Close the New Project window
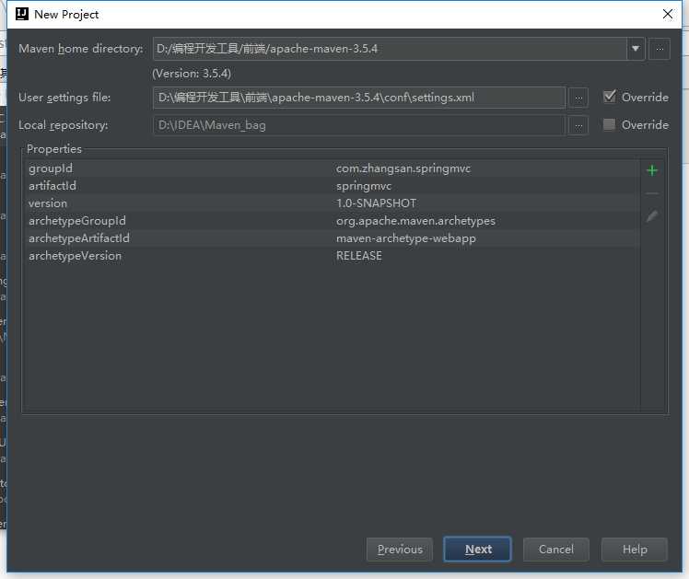This screenshot has width=689, height=579. [x=668, y=14]
